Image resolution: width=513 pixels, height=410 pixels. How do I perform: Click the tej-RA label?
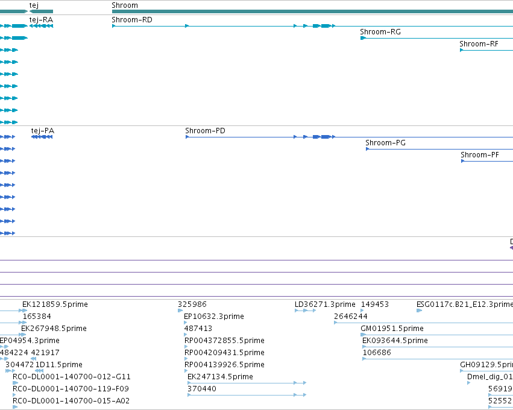[x=41, y=20]
